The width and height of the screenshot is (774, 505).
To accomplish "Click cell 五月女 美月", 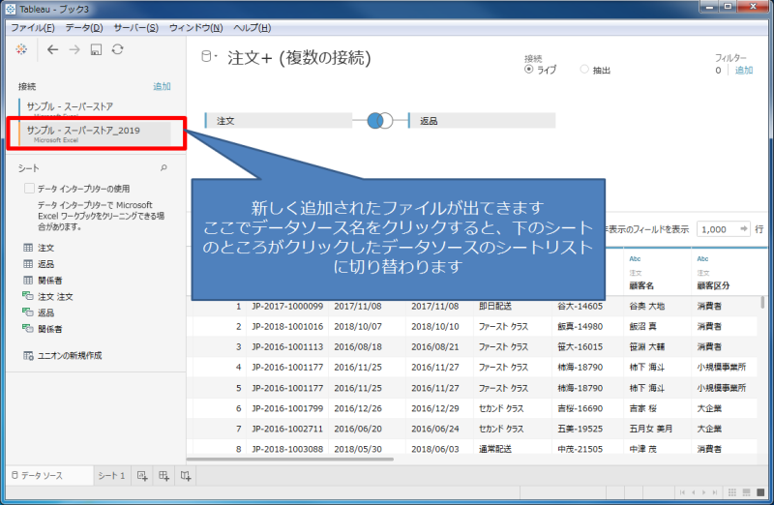I will pyautogui.click(x=650, y=429).
